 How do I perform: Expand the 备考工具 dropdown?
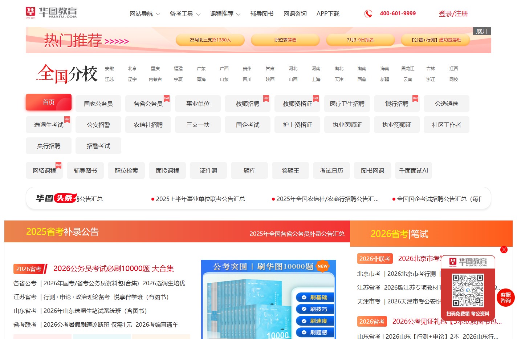coord(185,14)
